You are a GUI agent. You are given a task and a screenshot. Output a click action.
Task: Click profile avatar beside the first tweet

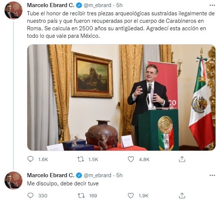[x=13, y=10]
